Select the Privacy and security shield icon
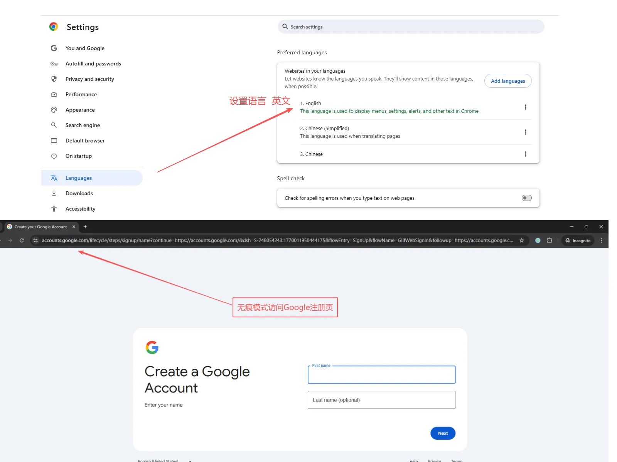This screenshot has width=617, height=462. (54, 79)
